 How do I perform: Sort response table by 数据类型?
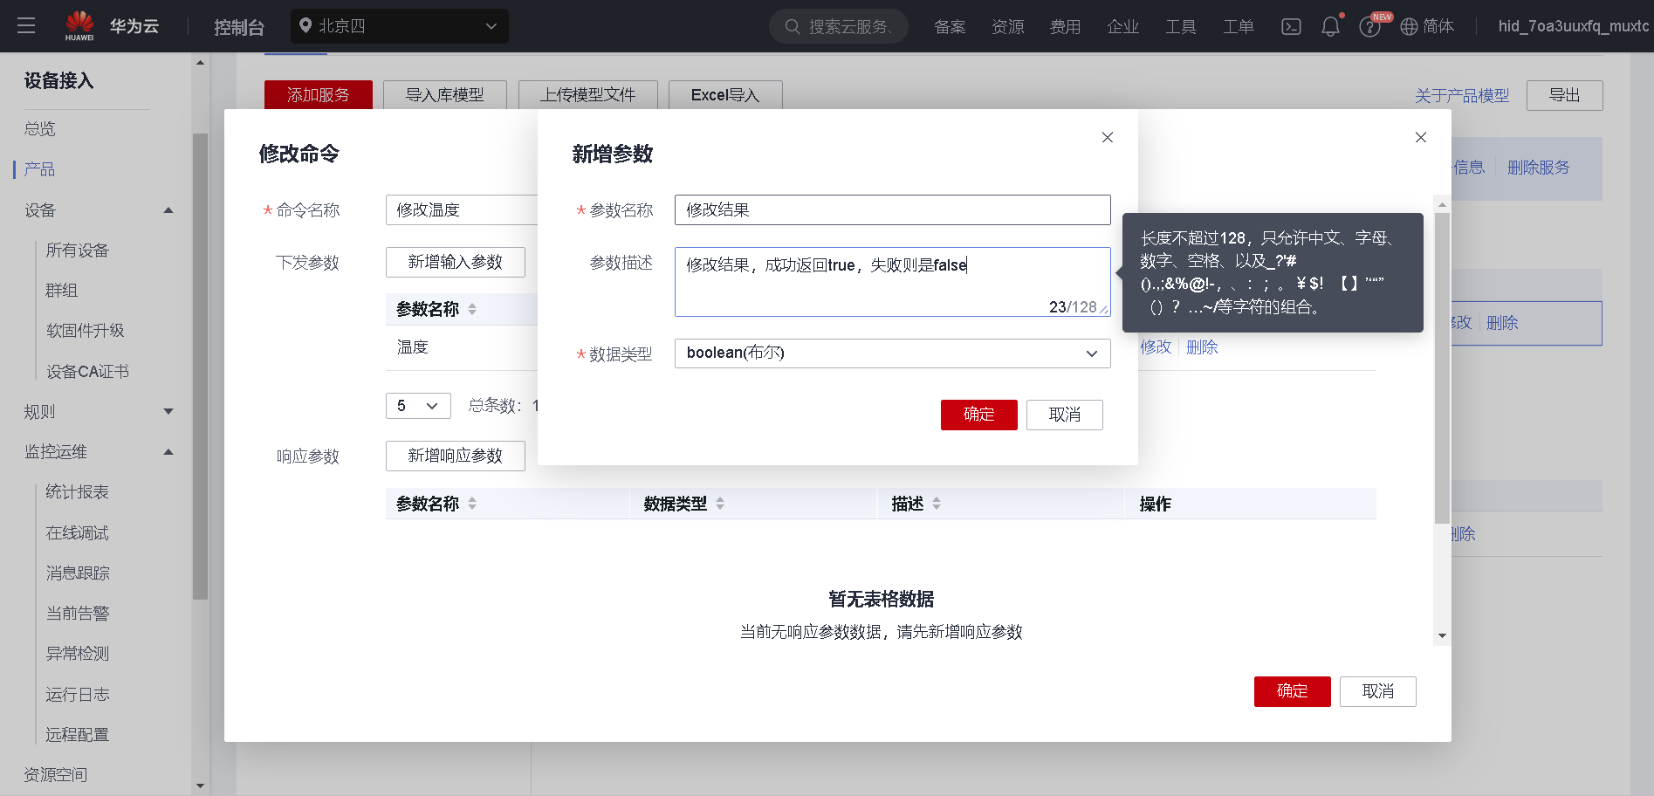[720, 504]
